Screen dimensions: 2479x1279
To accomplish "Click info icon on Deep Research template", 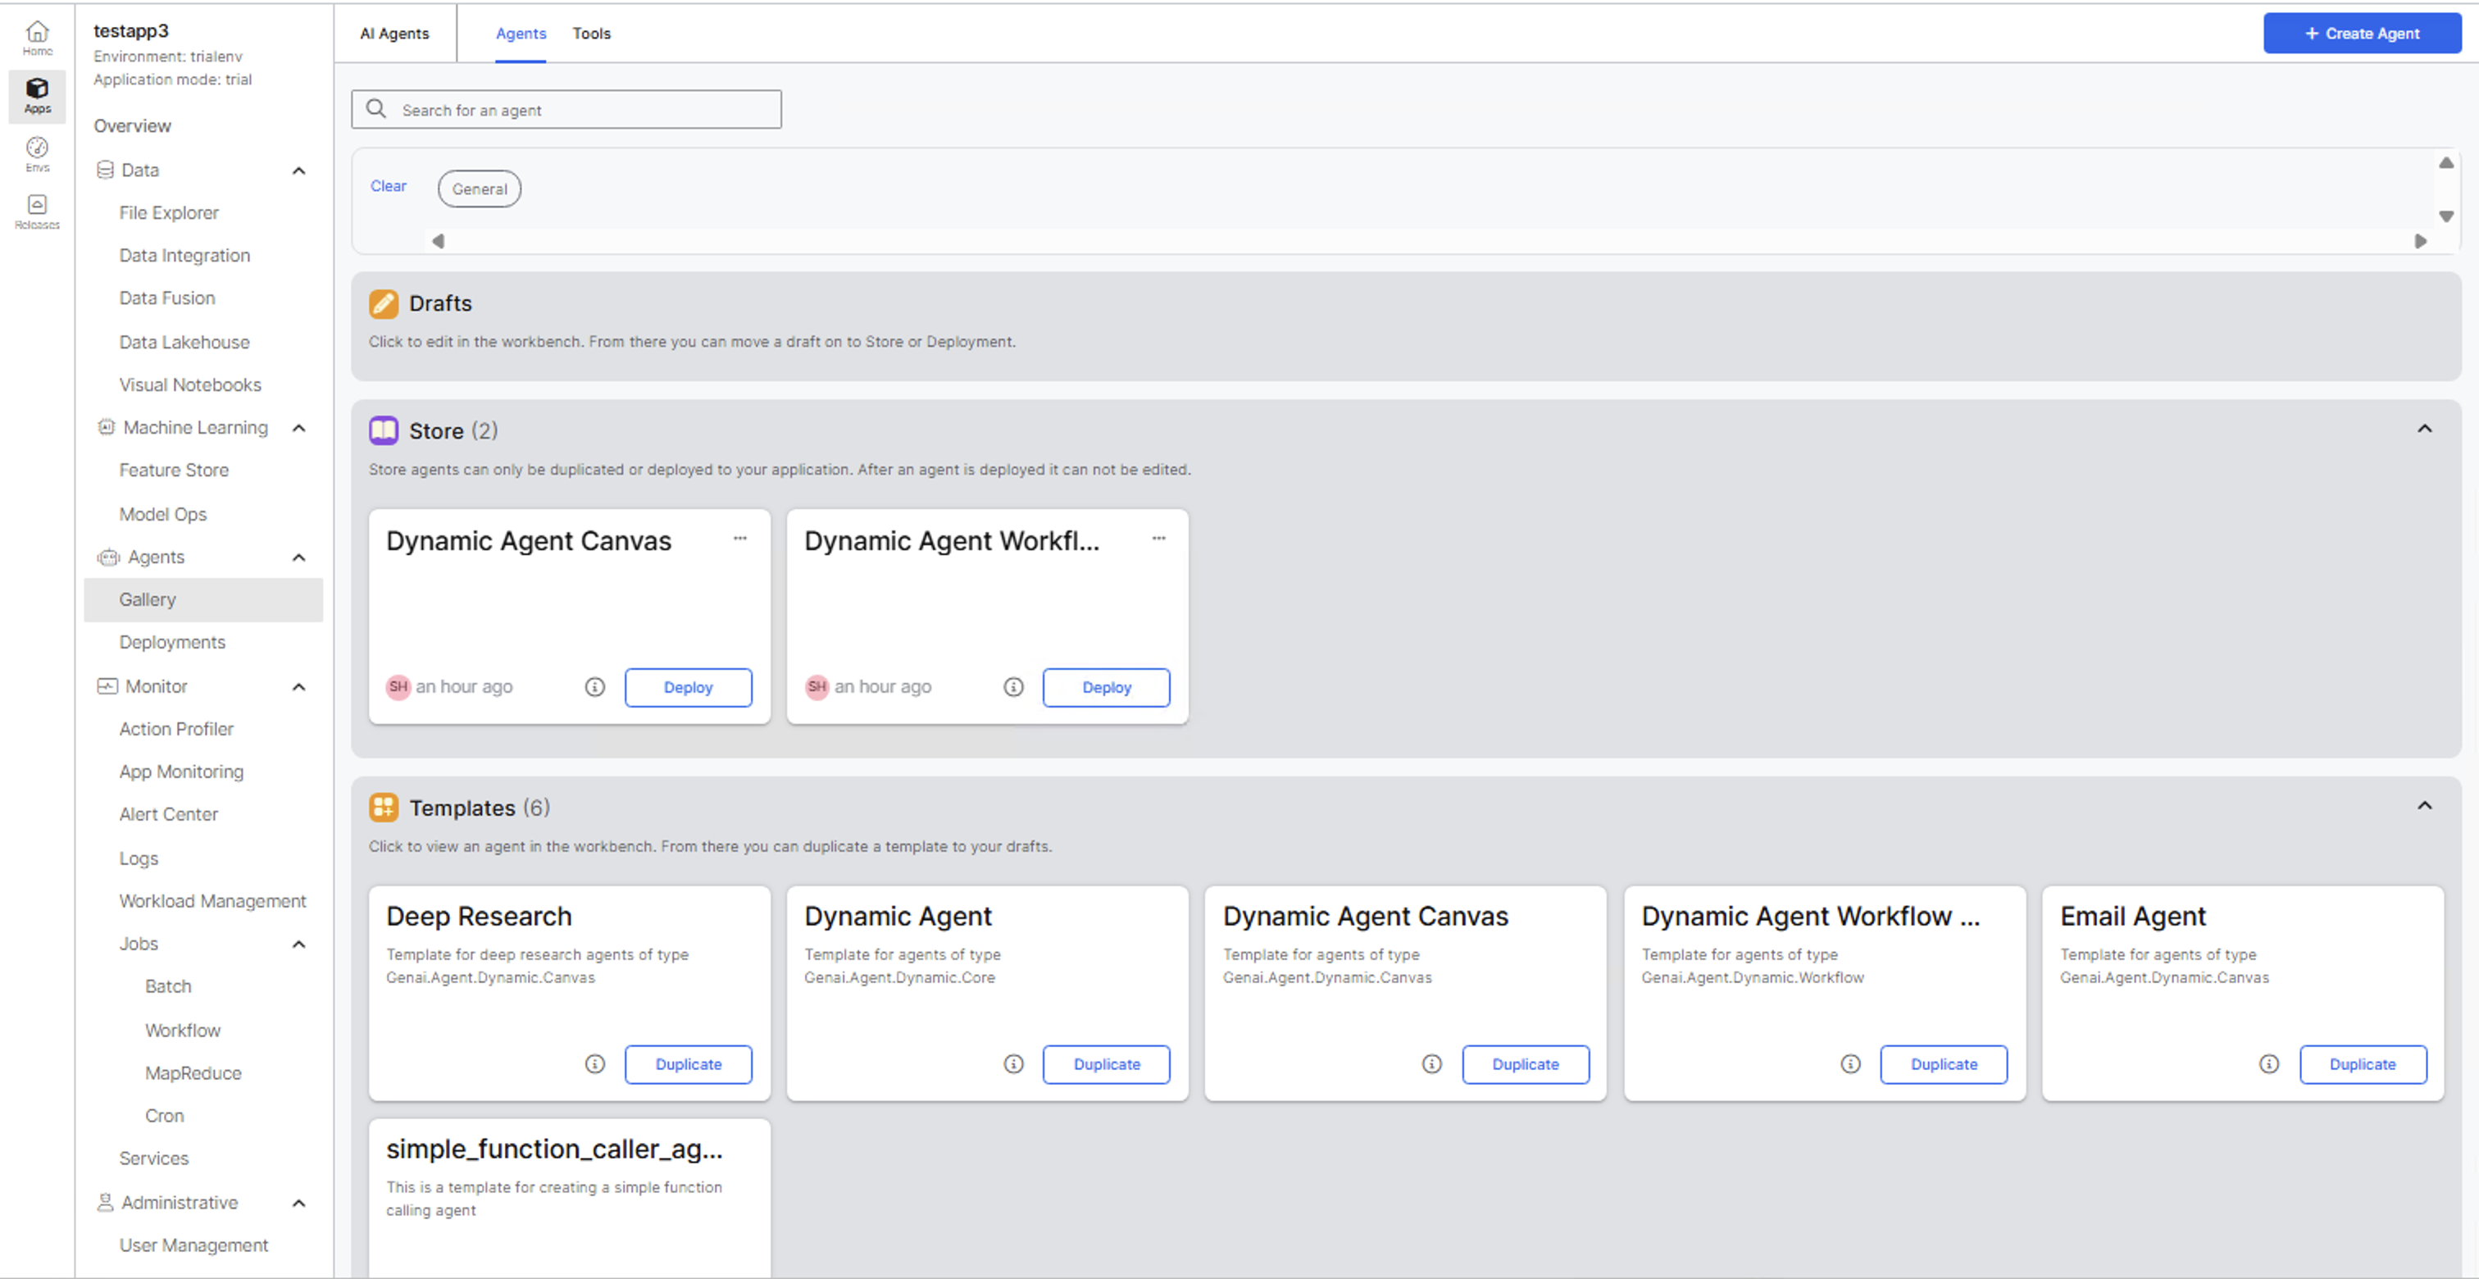I will (x=594, y=1063).
